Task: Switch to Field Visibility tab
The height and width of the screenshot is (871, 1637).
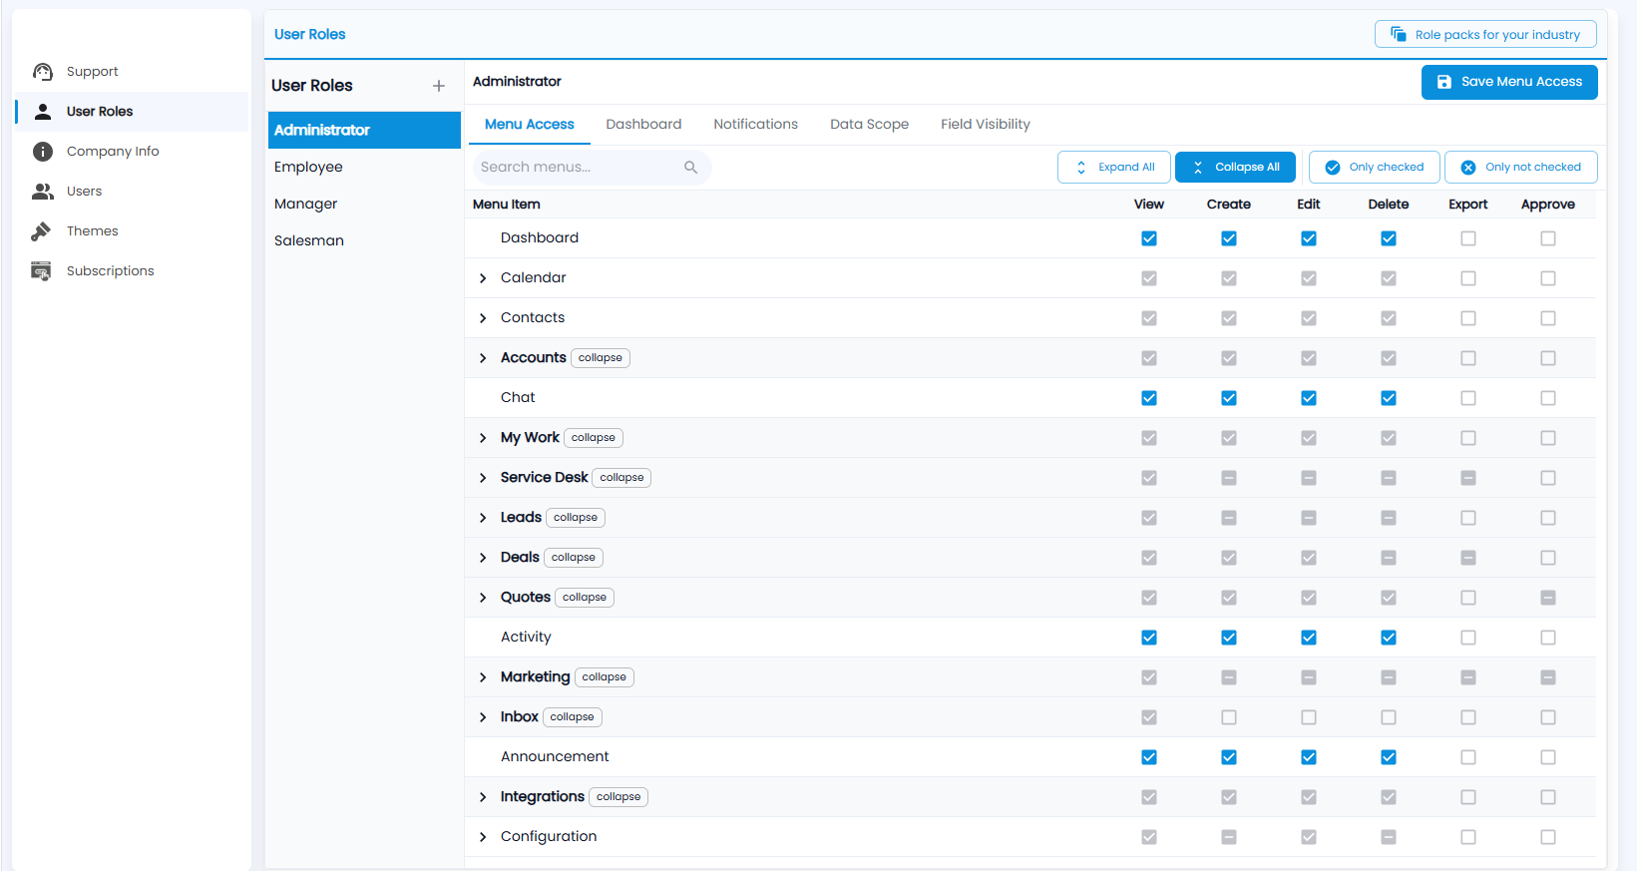Action: click(x=985, y=125)
